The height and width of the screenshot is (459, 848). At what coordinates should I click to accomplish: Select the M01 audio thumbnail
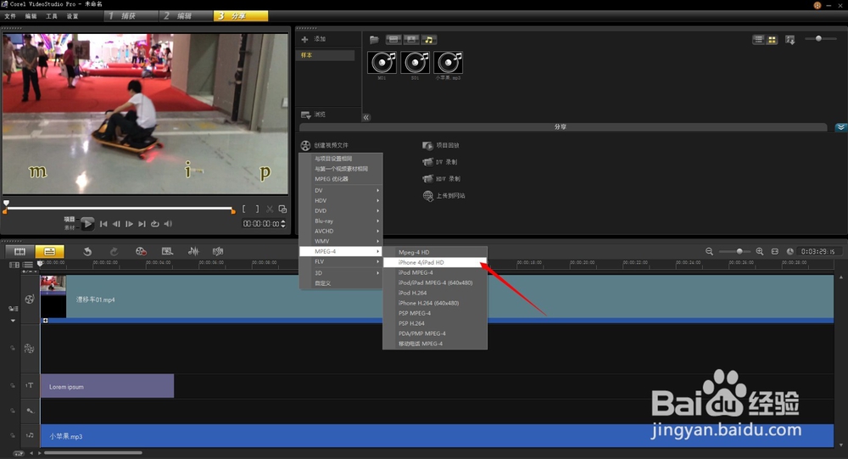382,62
